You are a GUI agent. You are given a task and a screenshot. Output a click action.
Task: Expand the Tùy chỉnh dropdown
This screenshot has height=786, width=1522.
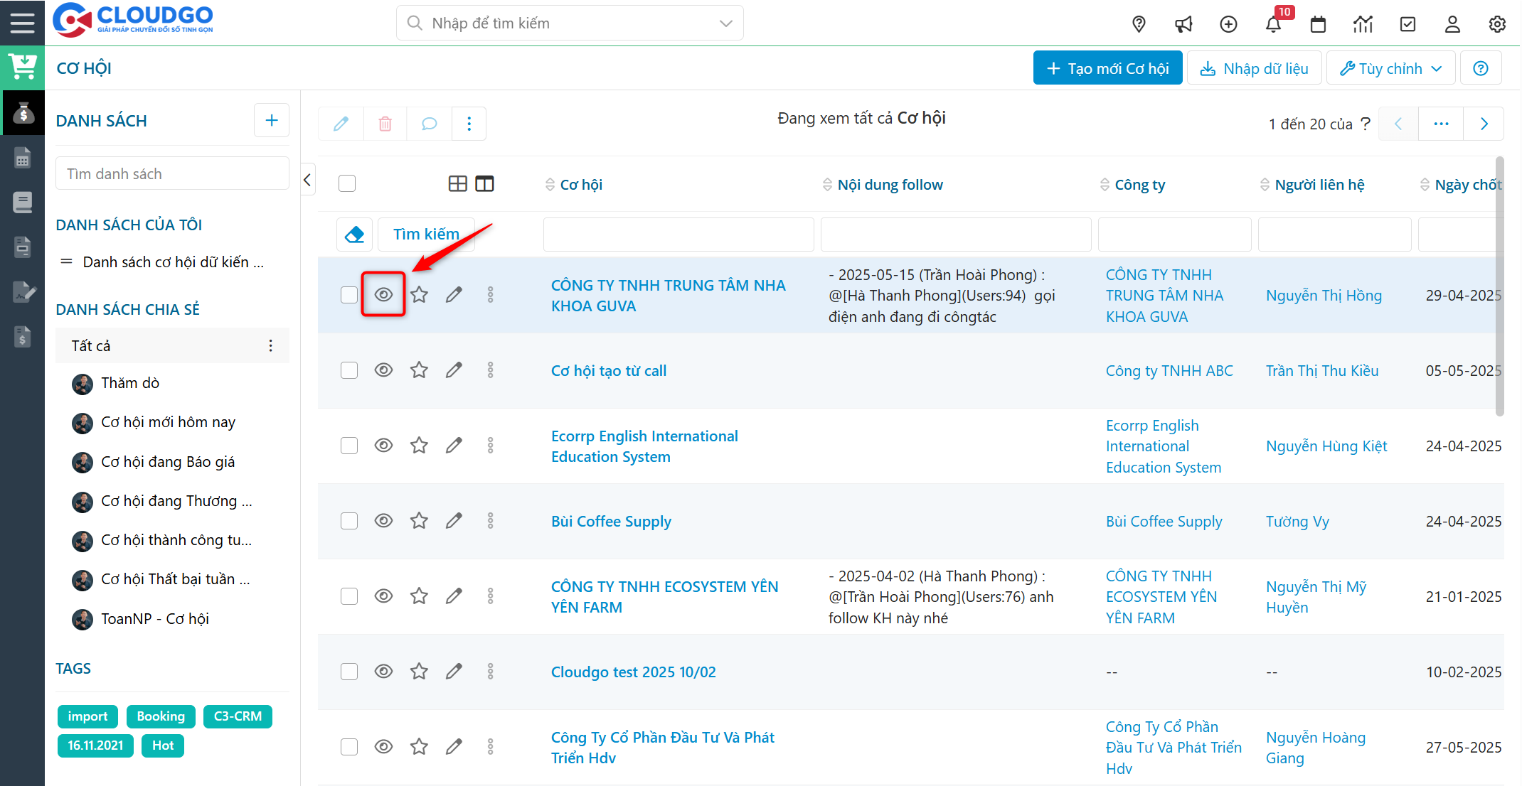point(1390,68)
